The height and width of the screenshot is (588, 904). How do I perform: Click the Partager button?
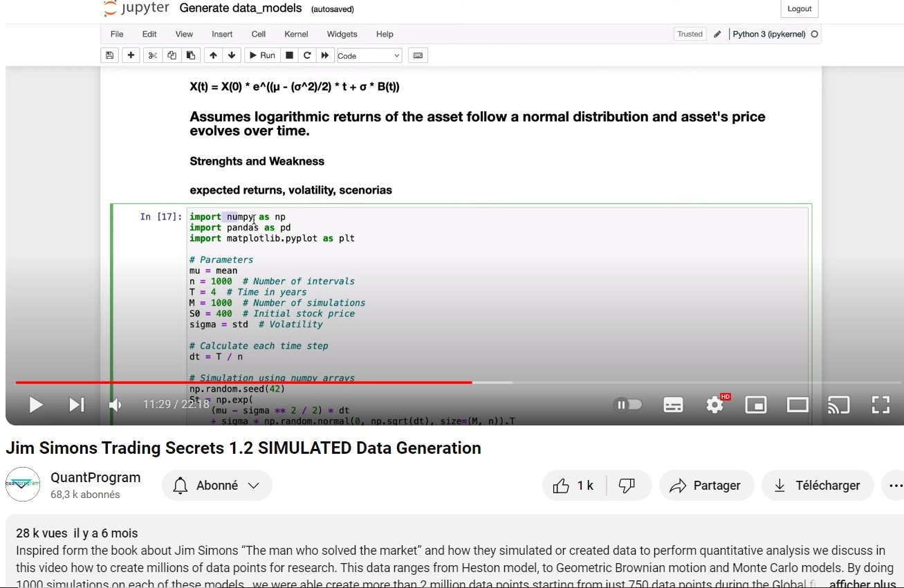(704, 486)
